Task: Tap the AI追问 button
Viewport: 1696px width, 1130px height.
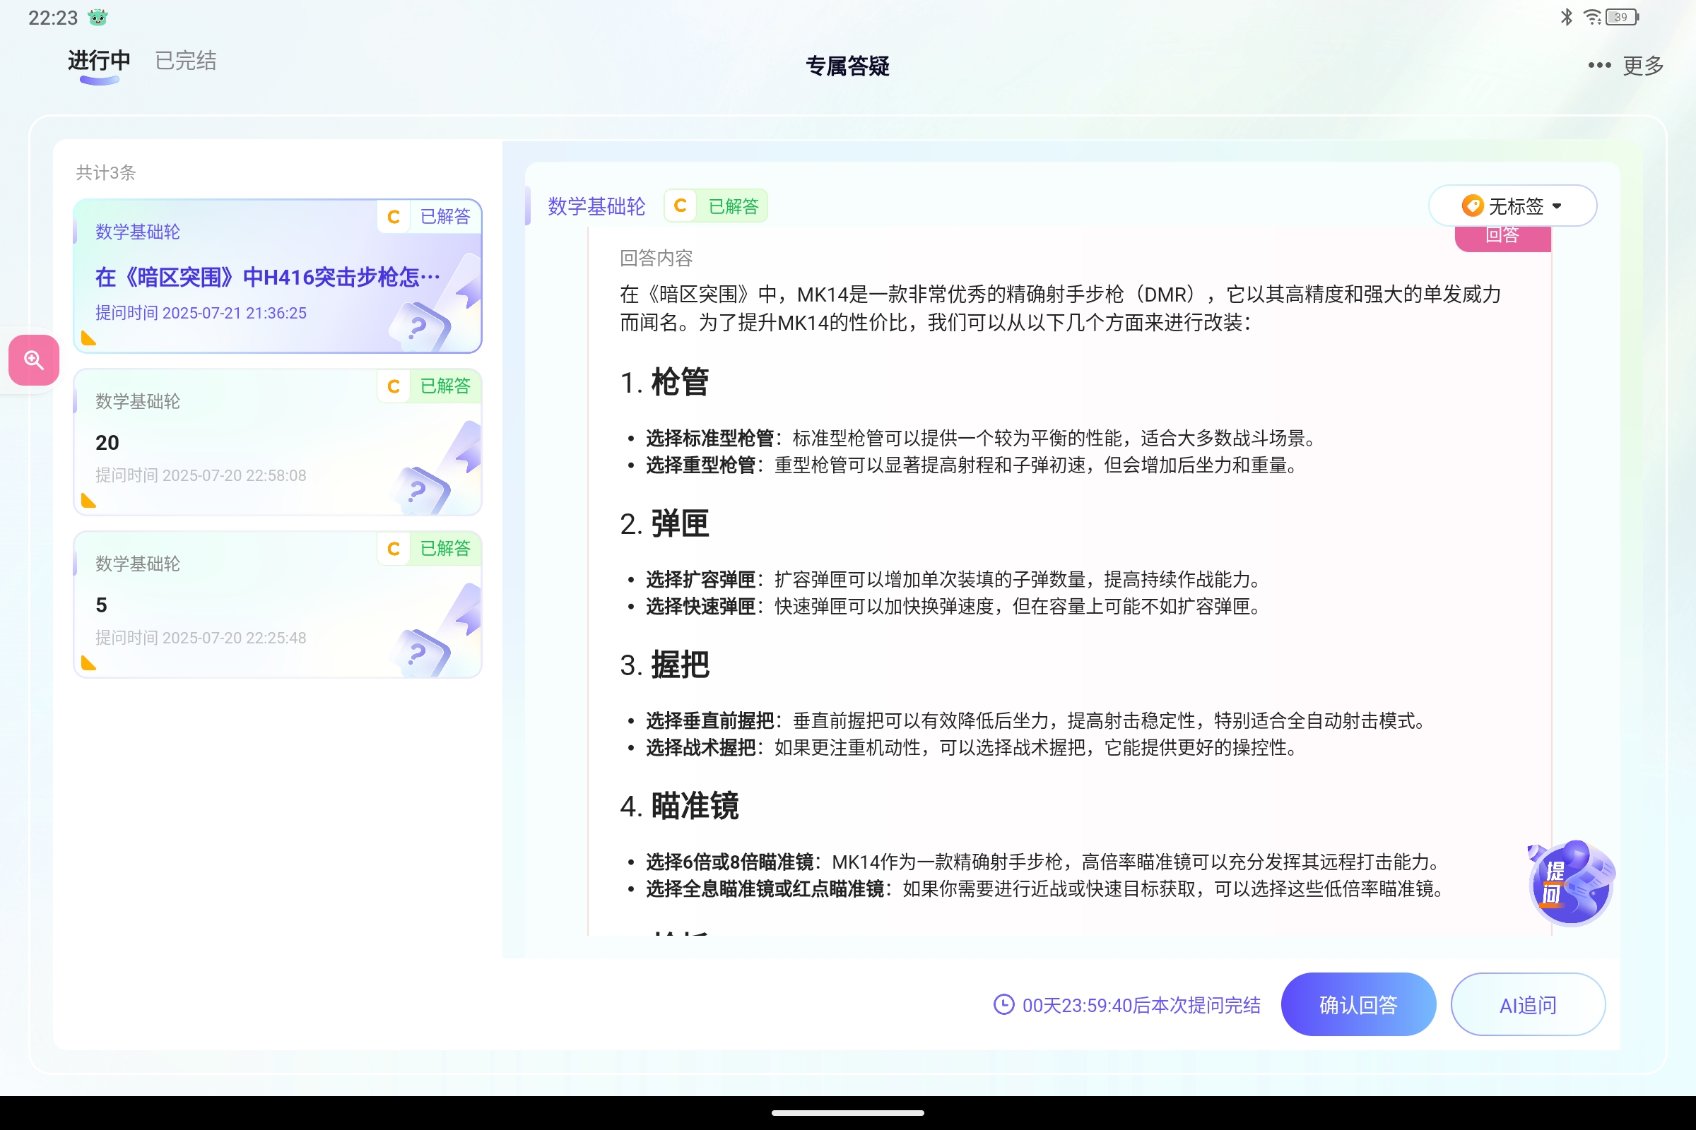Action: tap(1528, 1004)
